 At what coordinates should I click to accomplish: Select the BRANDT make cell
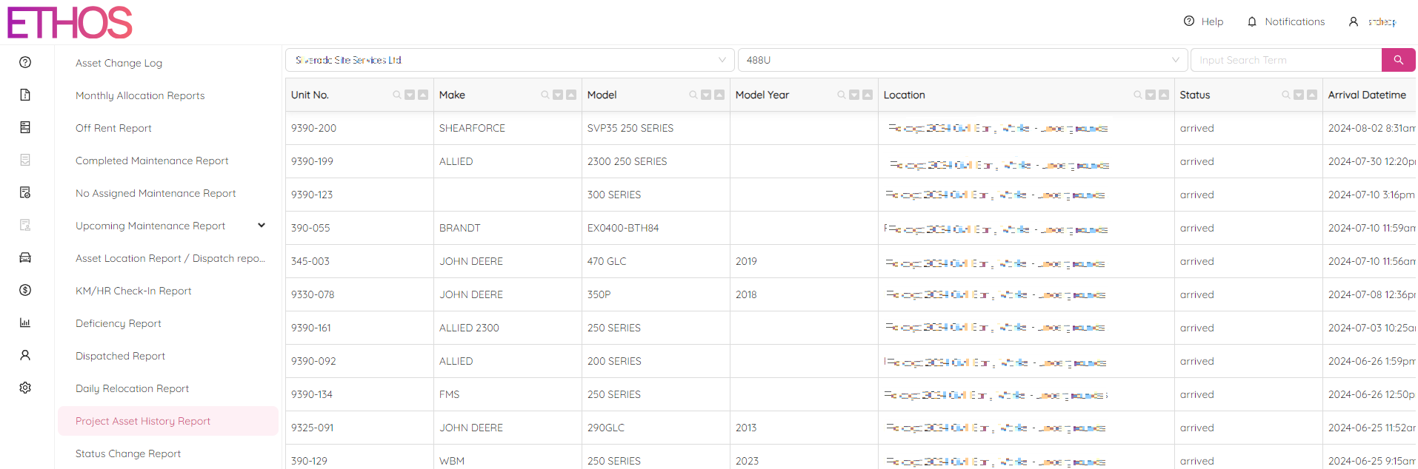507,228
